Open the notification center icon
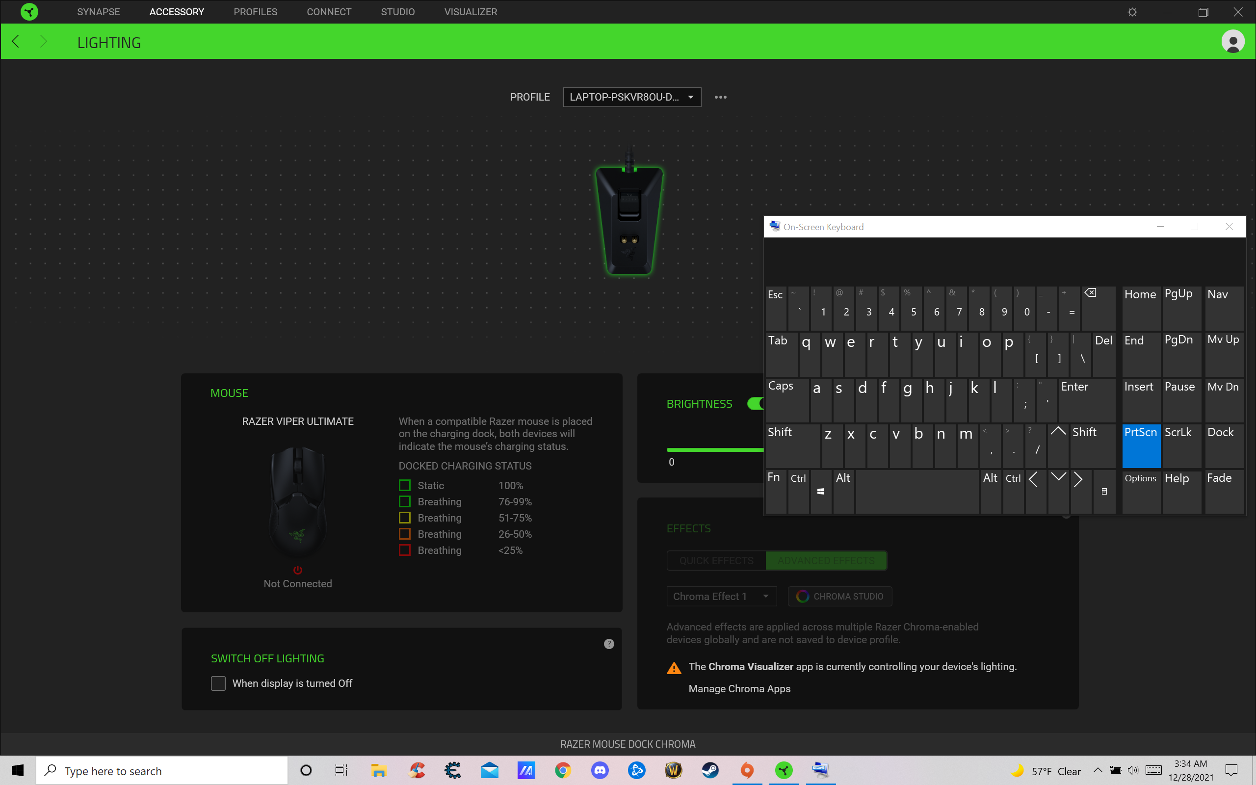Viewport: 1256px width, 785px height. [1231, 770]
